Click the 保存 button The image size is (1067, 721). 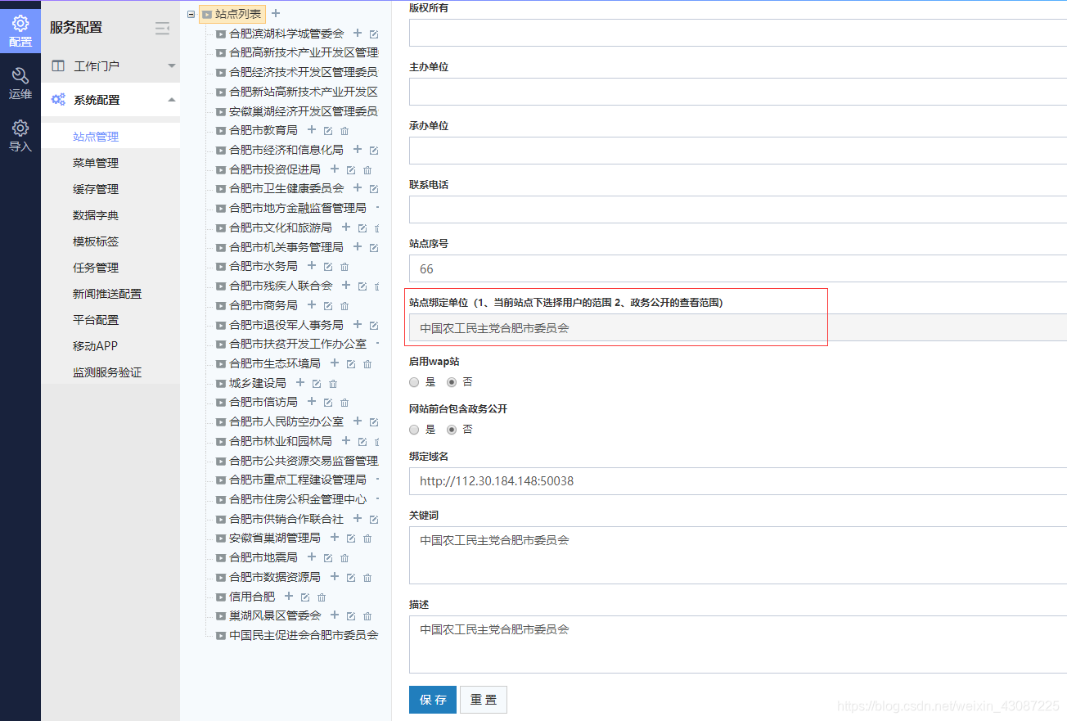coord(433,700)
